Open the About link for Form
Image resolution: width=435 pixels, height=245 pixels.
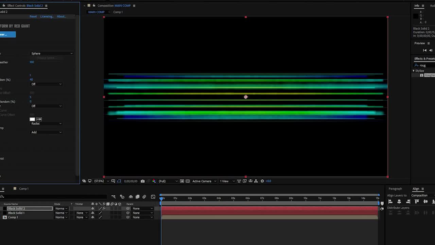coord(61,16)
